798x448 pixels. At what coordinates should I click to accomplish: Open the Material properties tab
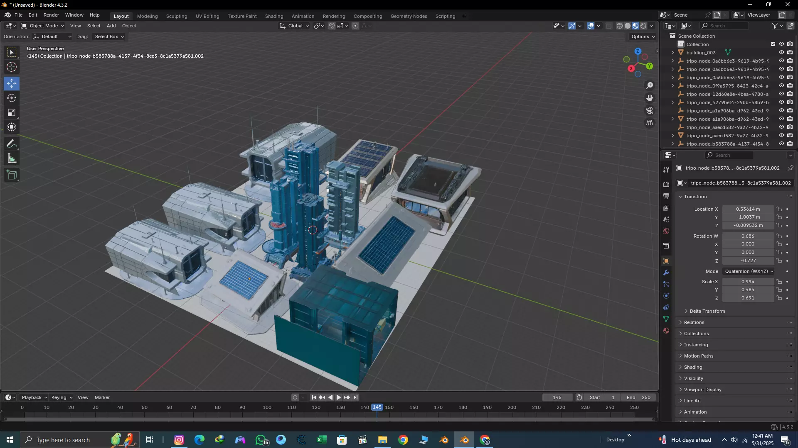666,331
